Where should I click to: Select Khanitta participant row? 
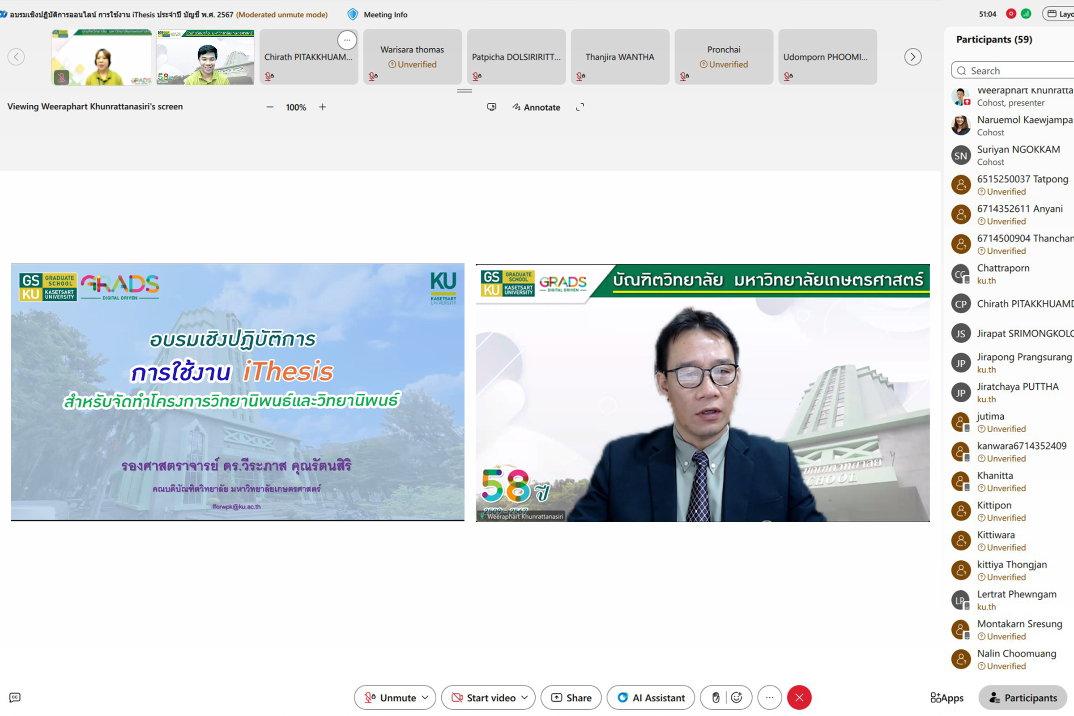(1013, 482)
